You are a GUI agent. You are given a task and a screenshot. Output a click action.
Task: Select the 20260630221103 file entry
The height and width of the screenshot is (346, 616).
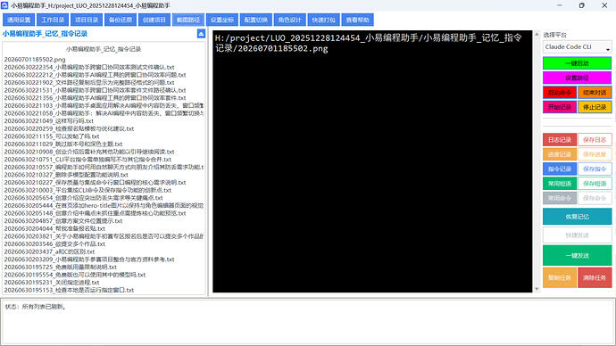(104, 105)
